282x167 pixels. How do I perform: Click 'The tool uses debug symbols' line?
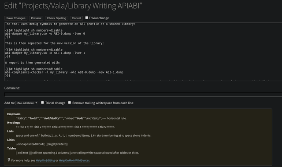(x=70, y=24)
